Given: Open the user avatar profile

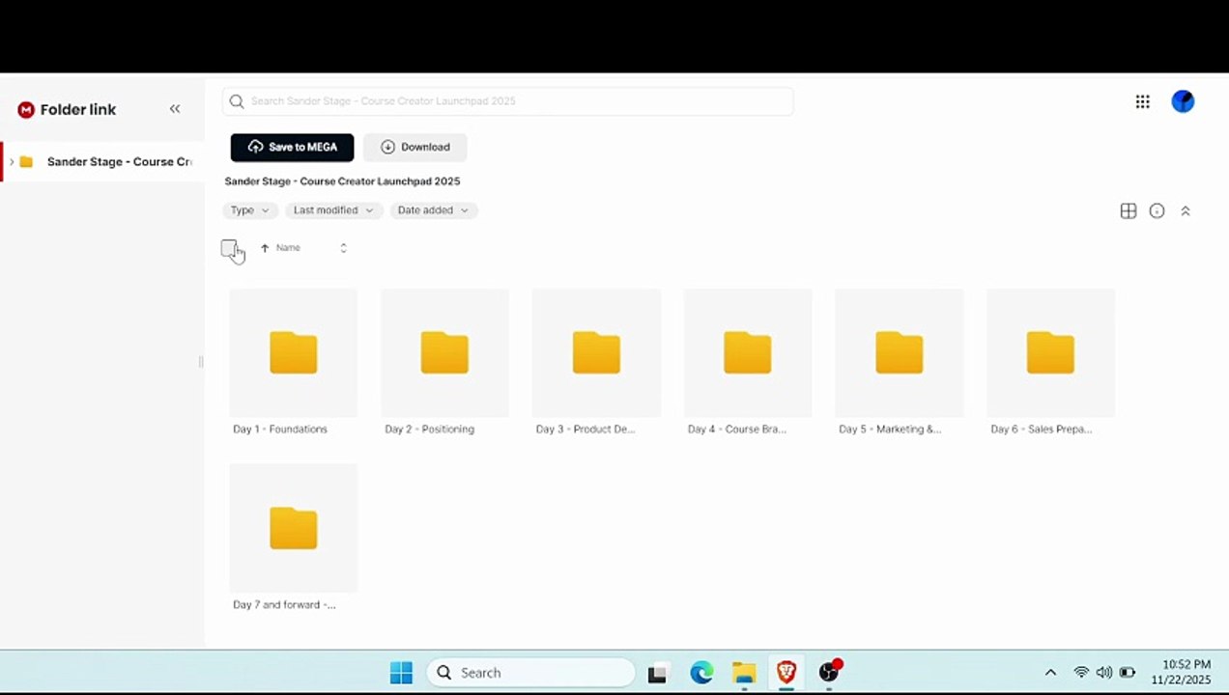Looking at the screenshot, I should 1183,101.
